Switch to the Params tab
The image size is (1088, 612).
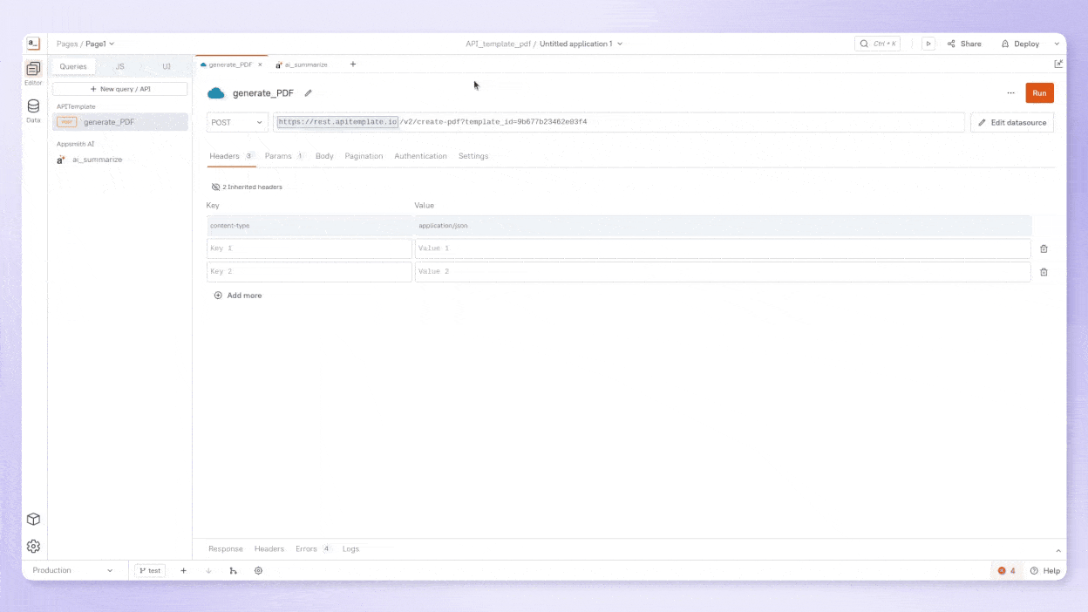tap(277, 156)
